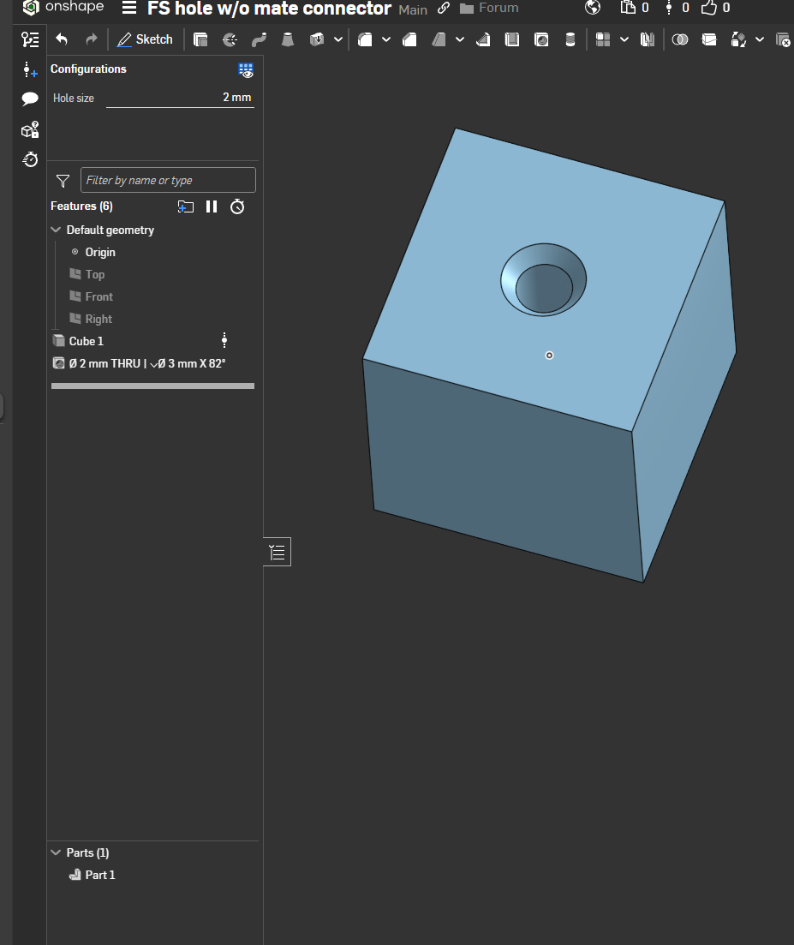
Task: Select the Linear pattern tool
Action: [603, 39]
